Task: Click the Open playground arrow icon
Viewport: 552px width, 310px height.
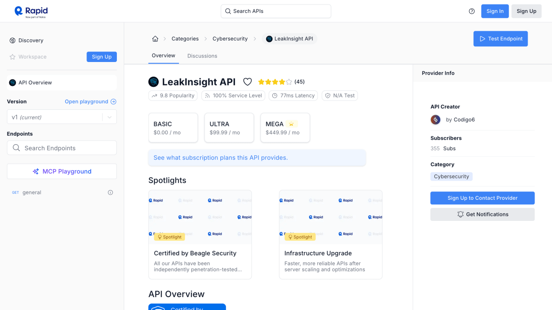Action: pyautogui.click(x=114, y=101)
